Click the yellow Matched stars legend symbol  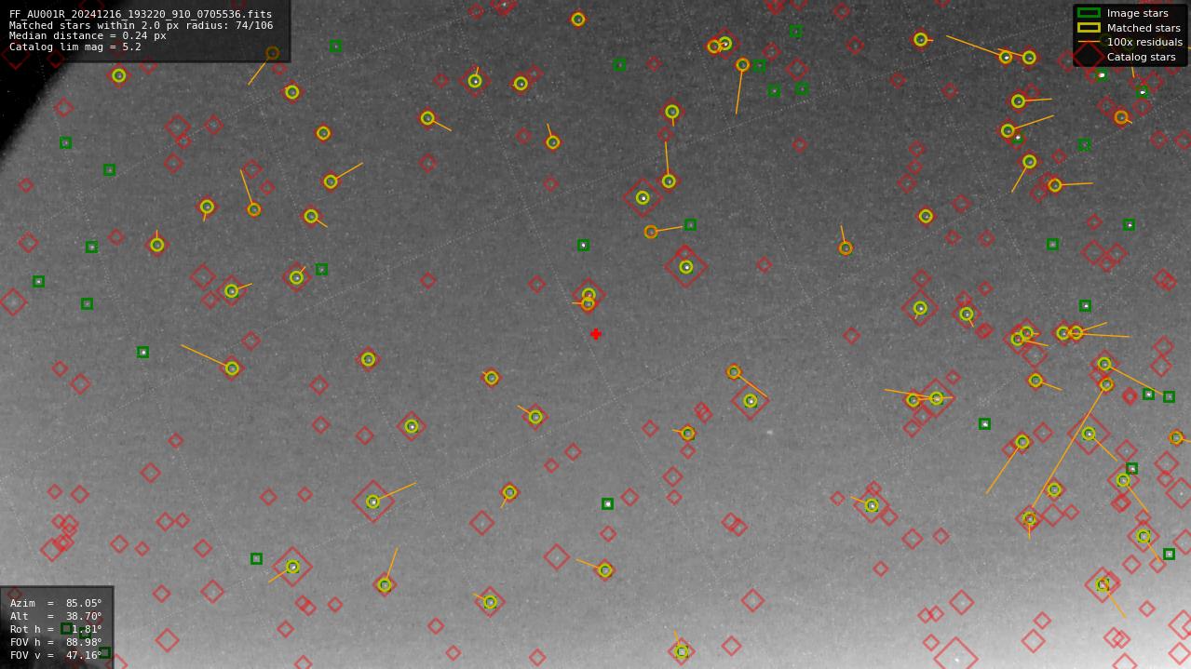pyautogui.click(x=1089, y=28)
